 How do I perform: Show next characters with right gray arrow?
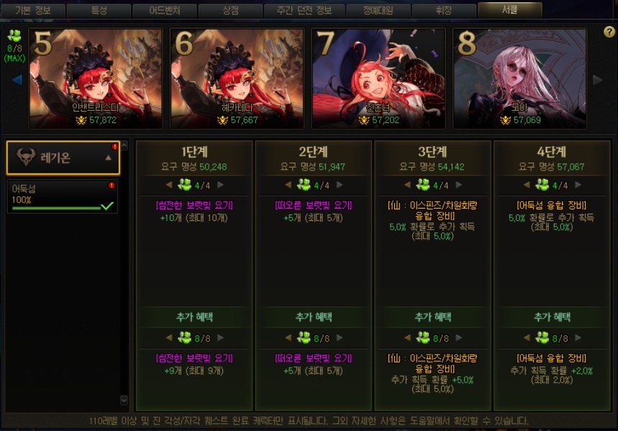coord(598,80)
